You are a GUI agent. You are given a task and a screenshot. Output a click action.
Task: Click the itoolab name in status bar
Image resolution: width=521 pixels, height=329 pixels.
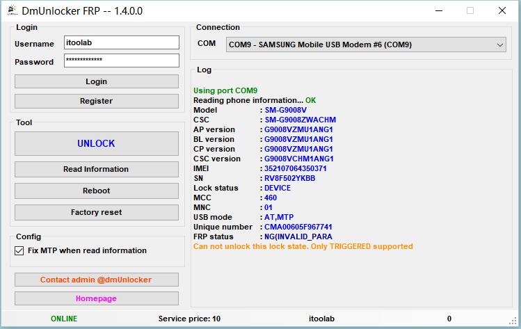tap(321, 319)
